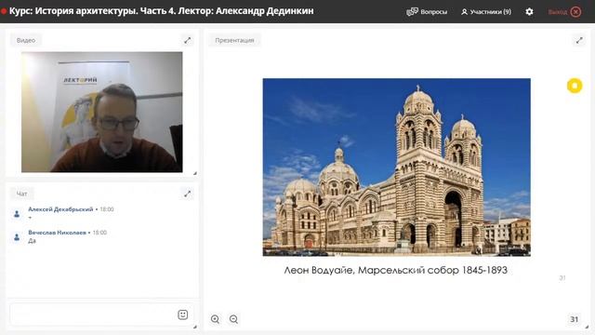Show the Участники (9) participants list
The height and width of the screenshot is (335, 595).
tap(486, 12)
